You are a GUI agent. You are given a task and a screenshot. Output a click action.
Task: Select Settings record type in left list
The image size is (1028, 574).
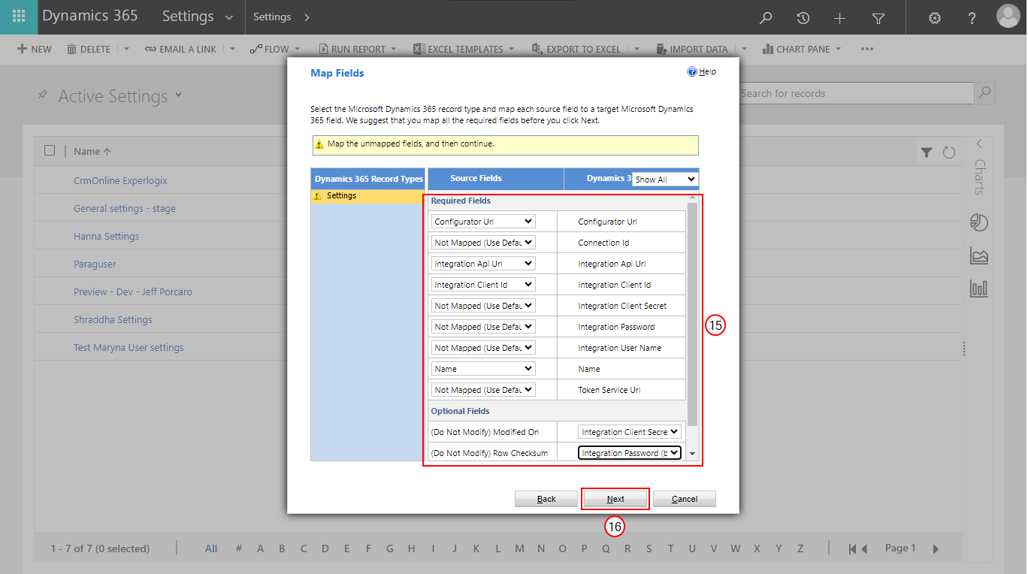[x=367, y=196]
